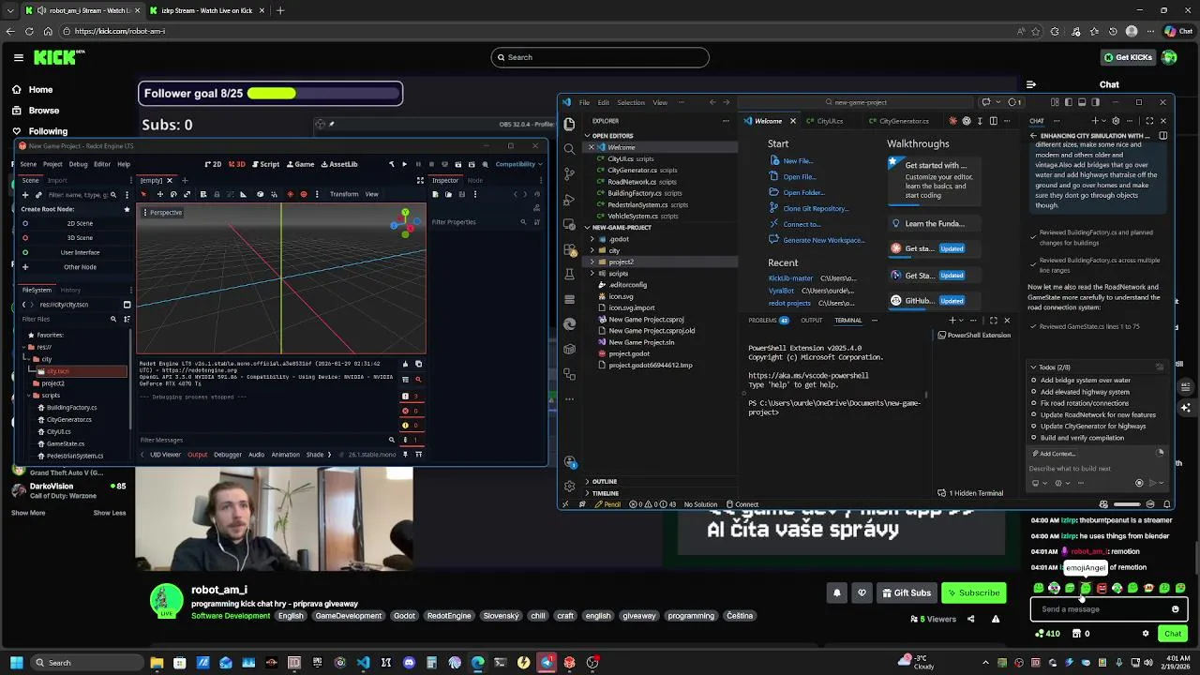Toggle Redot output messages filter showing 3
1200x675 pixels.
pyautogui.click(x=412, y=396)
